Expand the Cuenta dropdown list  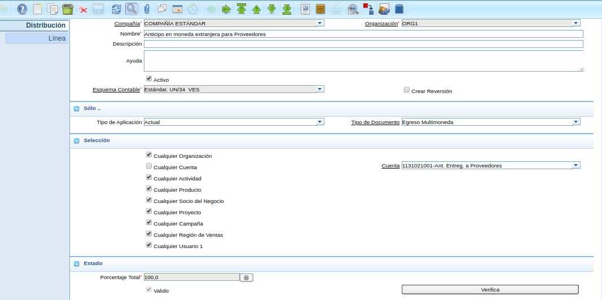click(576, 165)
